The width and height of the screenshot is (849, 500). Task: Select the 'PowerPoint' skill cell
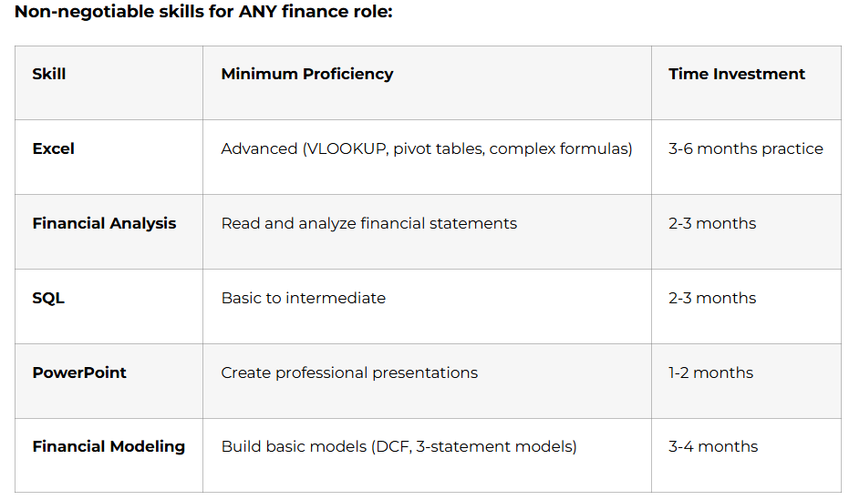point(79,372)
